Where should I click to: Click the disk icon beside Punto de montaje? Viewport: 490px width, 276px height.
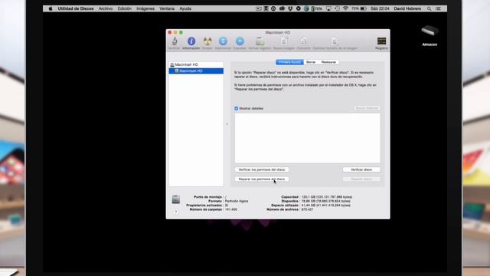176,199
